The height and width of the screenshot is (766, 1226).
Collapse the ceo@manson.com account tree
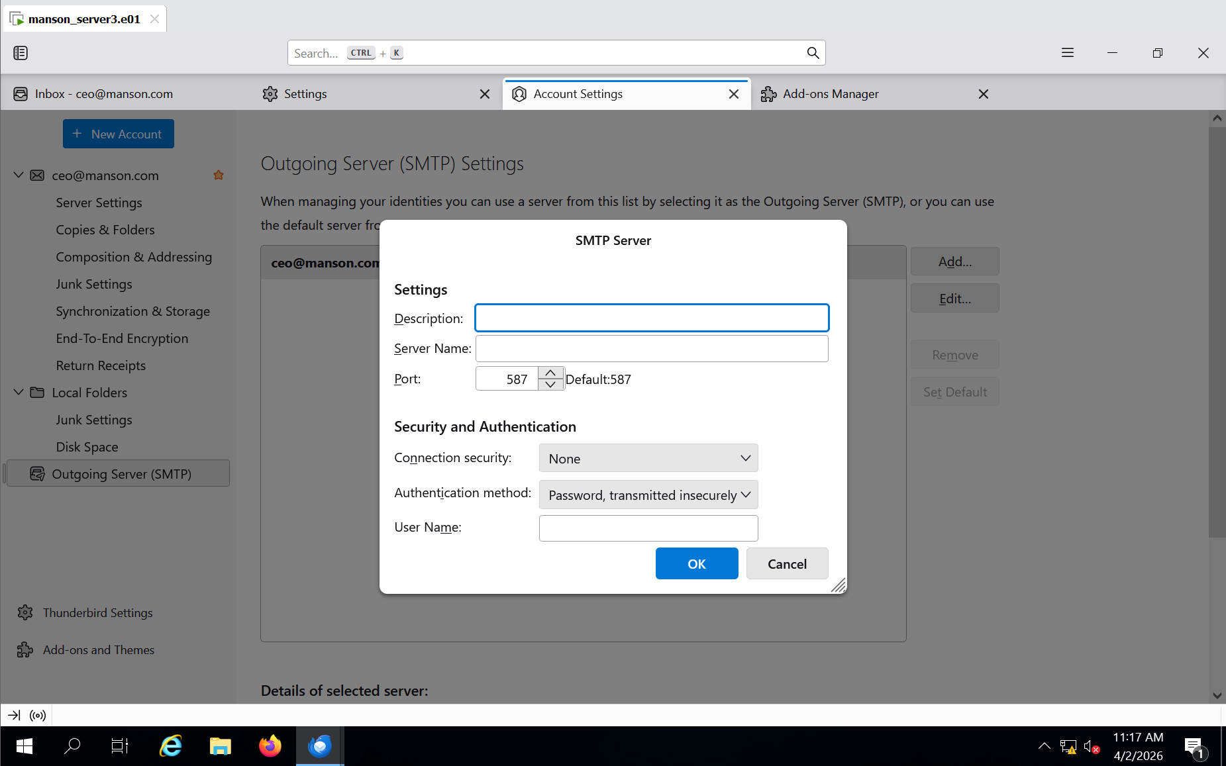(19, 175)
